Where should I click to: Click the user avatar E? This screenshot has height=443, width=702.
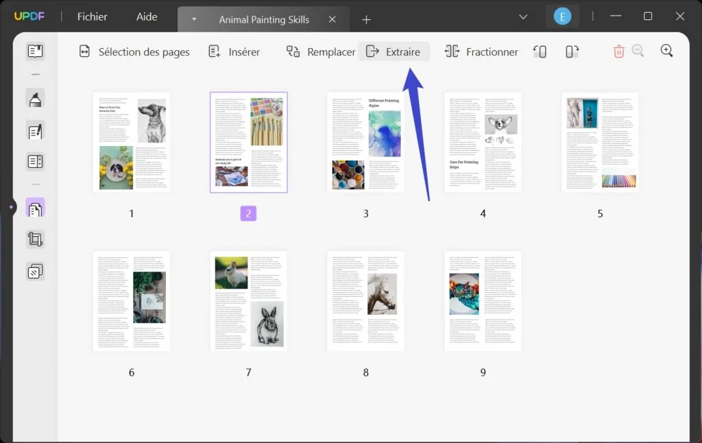(x=562, y=15)
